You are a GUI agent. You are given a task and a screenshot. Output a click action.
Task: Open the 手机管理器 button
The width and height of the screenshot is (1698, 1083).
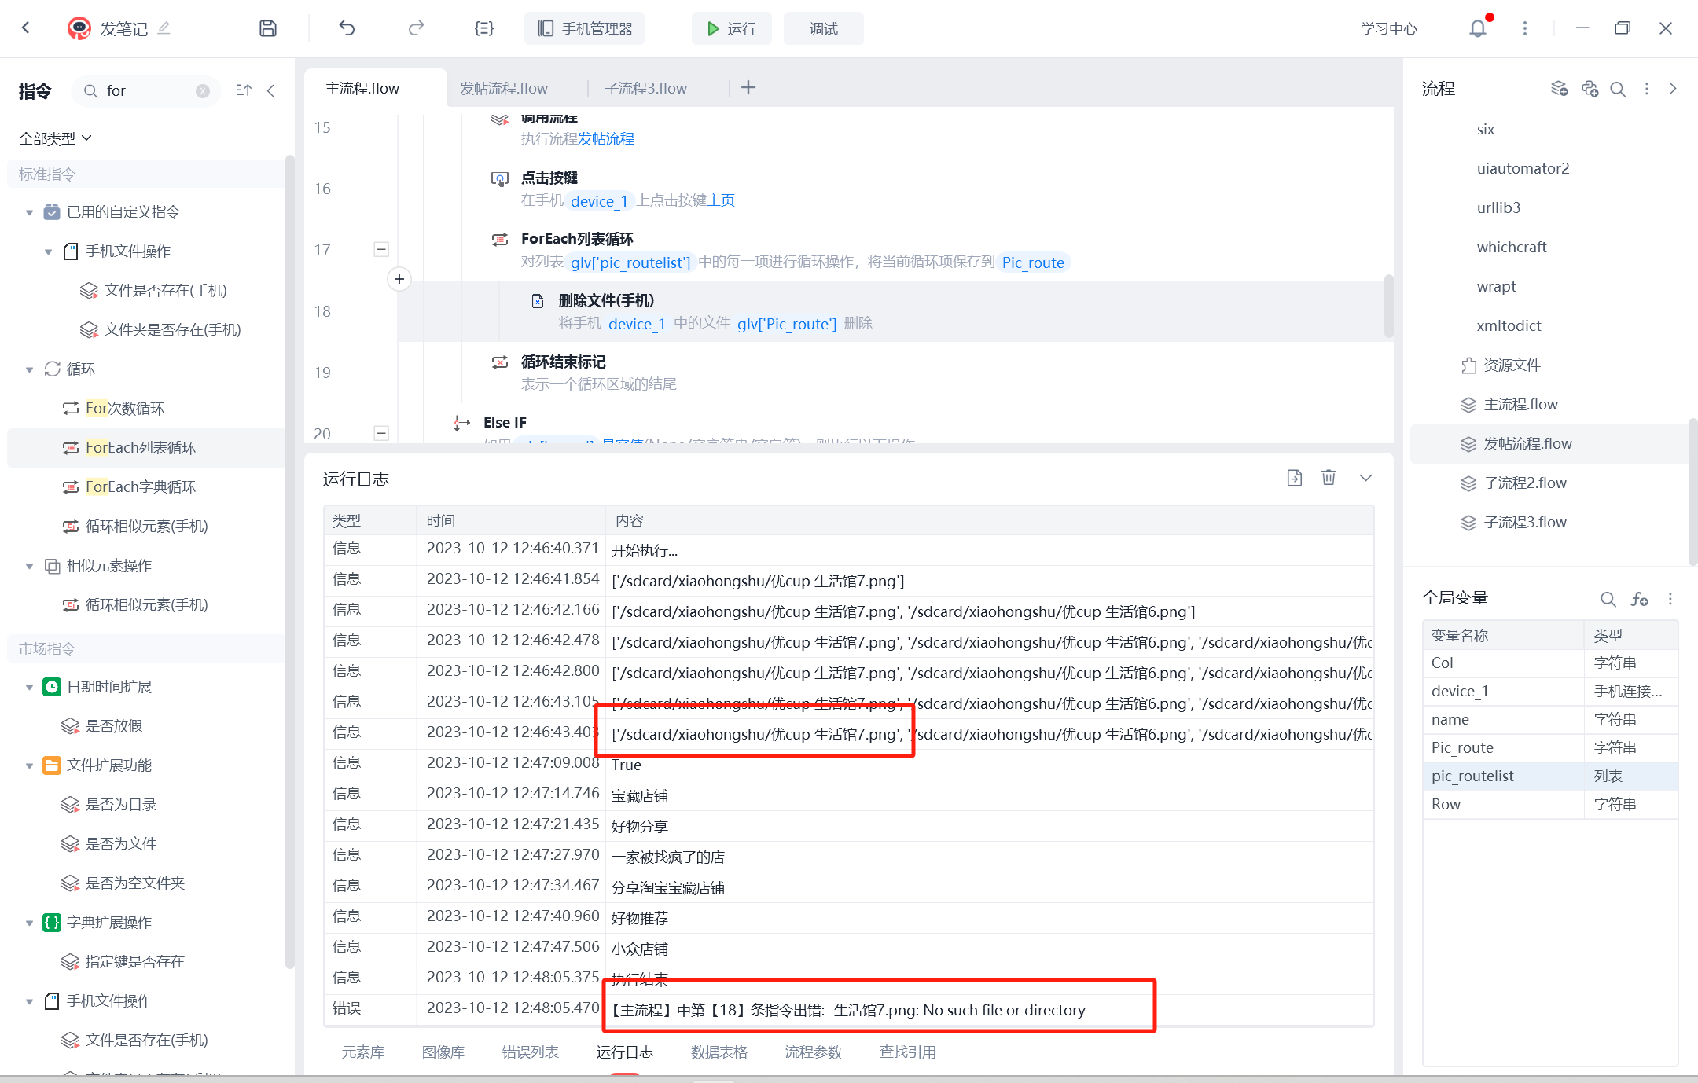click(x=585, y=28)
